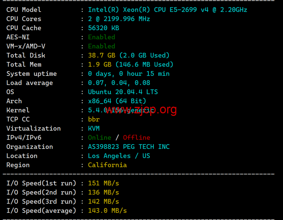This screenshot has width=283, height=220.
Task: Select the 'Region' label
Action: [18, 165]
